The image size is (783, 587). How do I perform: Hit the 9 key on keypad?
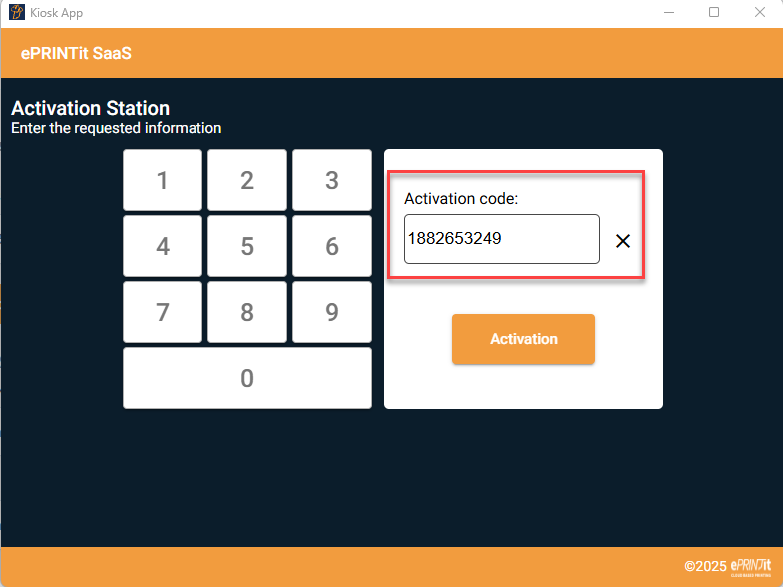(x=332, y=312)
